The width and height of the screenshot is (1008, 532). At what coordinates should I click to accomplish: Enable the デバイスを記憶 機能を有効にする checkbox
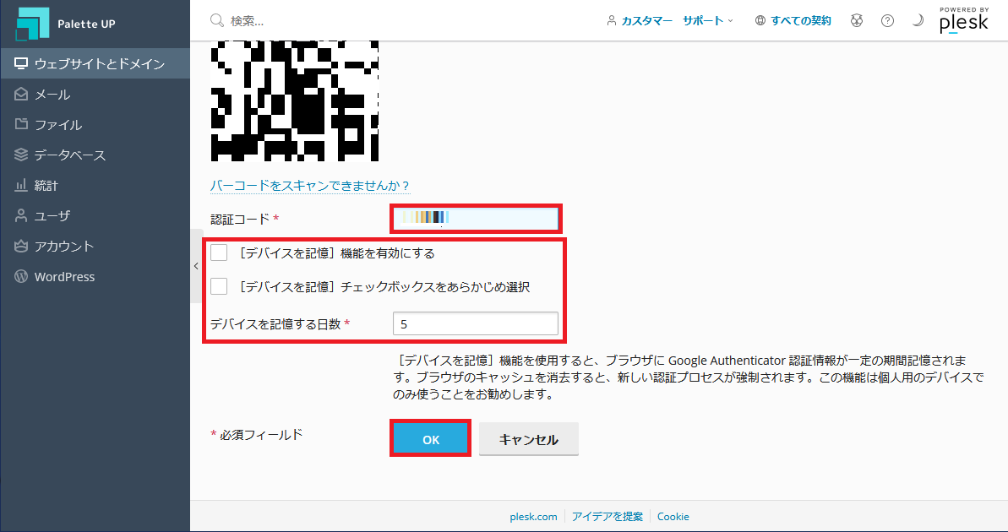tap(219, 252)
